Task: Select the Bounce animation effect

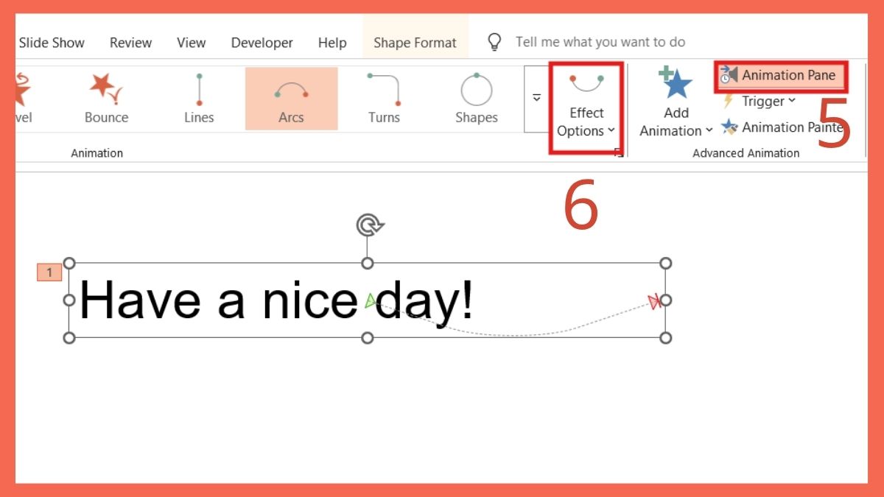Action: click(x=105, y=98)
